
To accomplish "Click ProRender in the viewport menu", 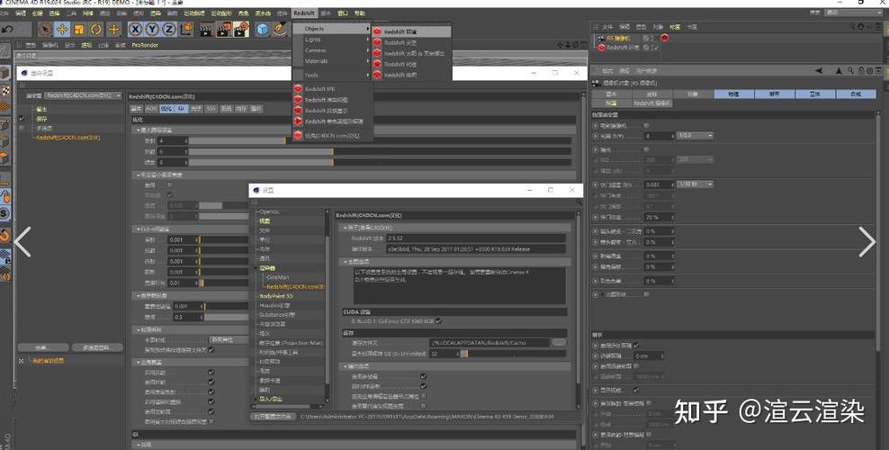I will 145,45.
